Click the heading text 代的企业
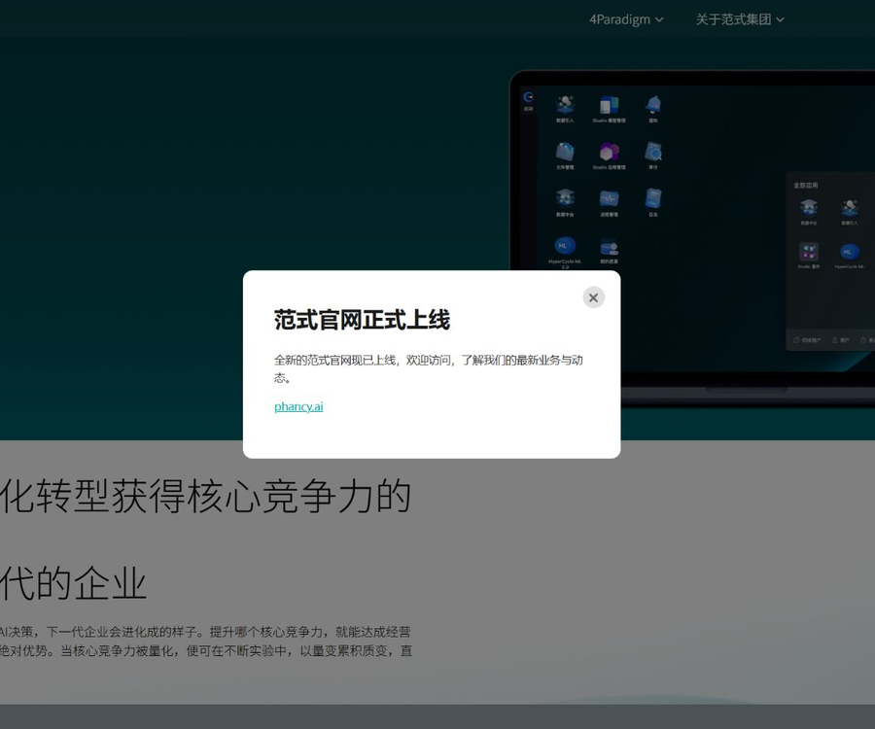875x729 pixels. pyautogui.click(x=73, y=583)
